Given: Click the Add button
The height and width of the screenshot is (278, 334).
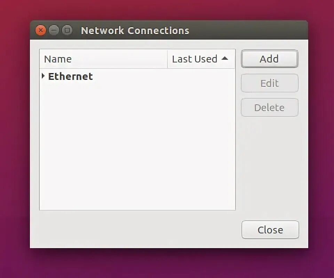Looking at the screenshot, I should pyautogui.click(x=269, y=59).
